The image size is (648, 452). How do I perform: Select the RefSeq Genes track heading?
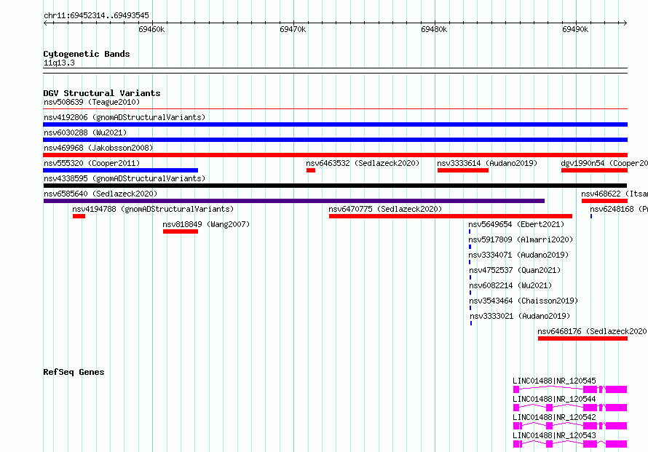74,372
